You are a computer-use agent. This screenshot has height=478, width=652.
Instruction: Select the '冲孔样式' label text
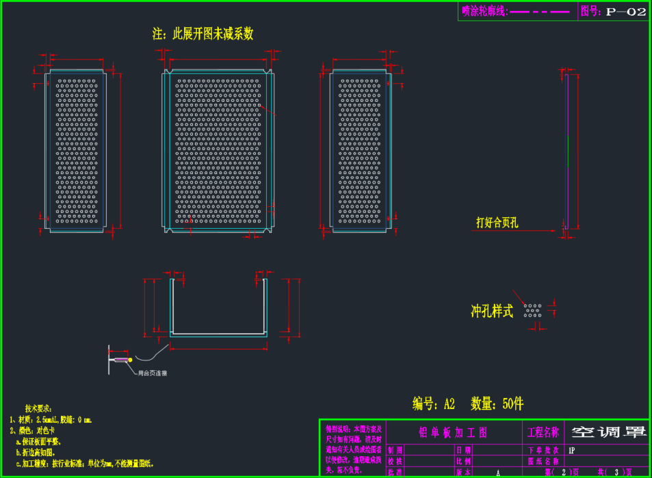pyautogui.click(x=491, y=311)
